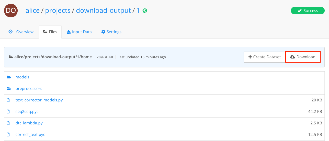Click the green globe public icon
The width and height of the screenshot is (329, 141).
coord(145,11)
